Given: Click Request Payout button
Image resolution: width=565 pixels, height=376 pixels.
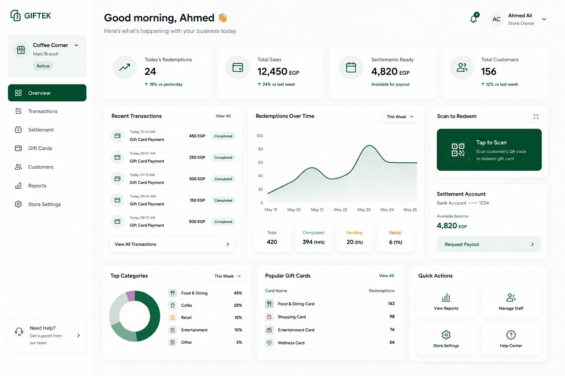Looking at the screenshot, I should [489, 244].
